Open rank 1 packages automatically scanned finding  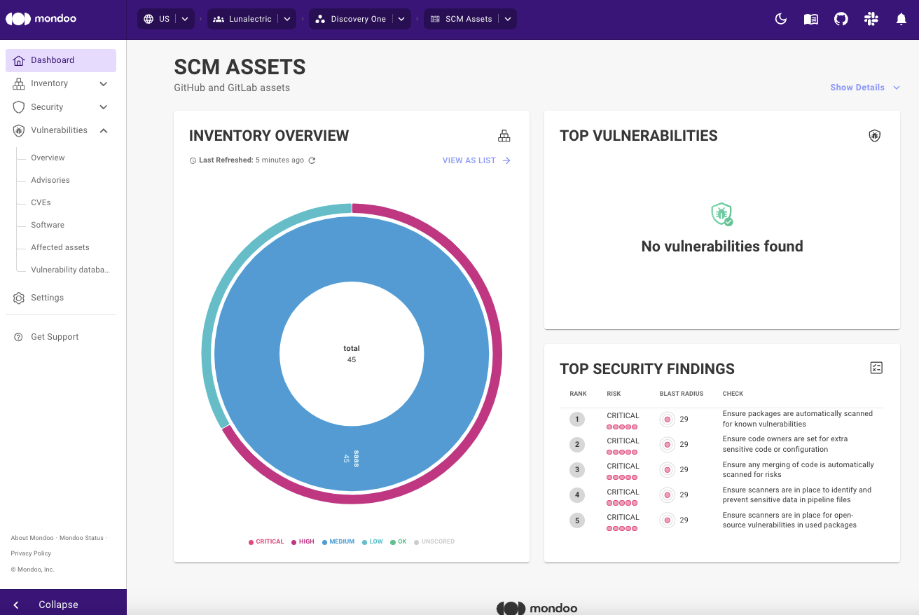798,419
